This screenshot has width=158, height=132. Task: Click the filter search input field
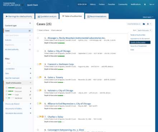(9, 63)
